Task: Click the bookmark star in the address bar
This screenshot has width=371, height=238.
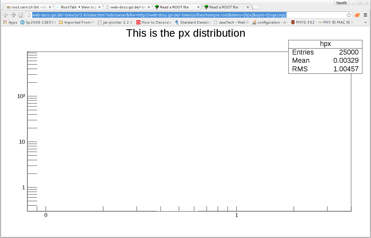Action: 349,14
